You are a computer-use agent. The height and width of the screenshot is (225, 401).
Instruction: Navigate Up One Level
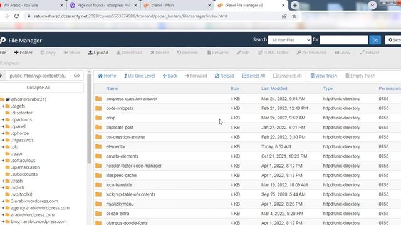coord(139,76)
